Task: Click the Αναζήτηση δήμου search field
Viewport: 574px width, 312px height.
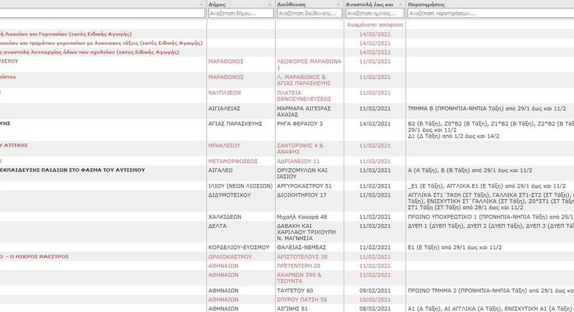Action: pyautogui.click(x=240, y=13)
